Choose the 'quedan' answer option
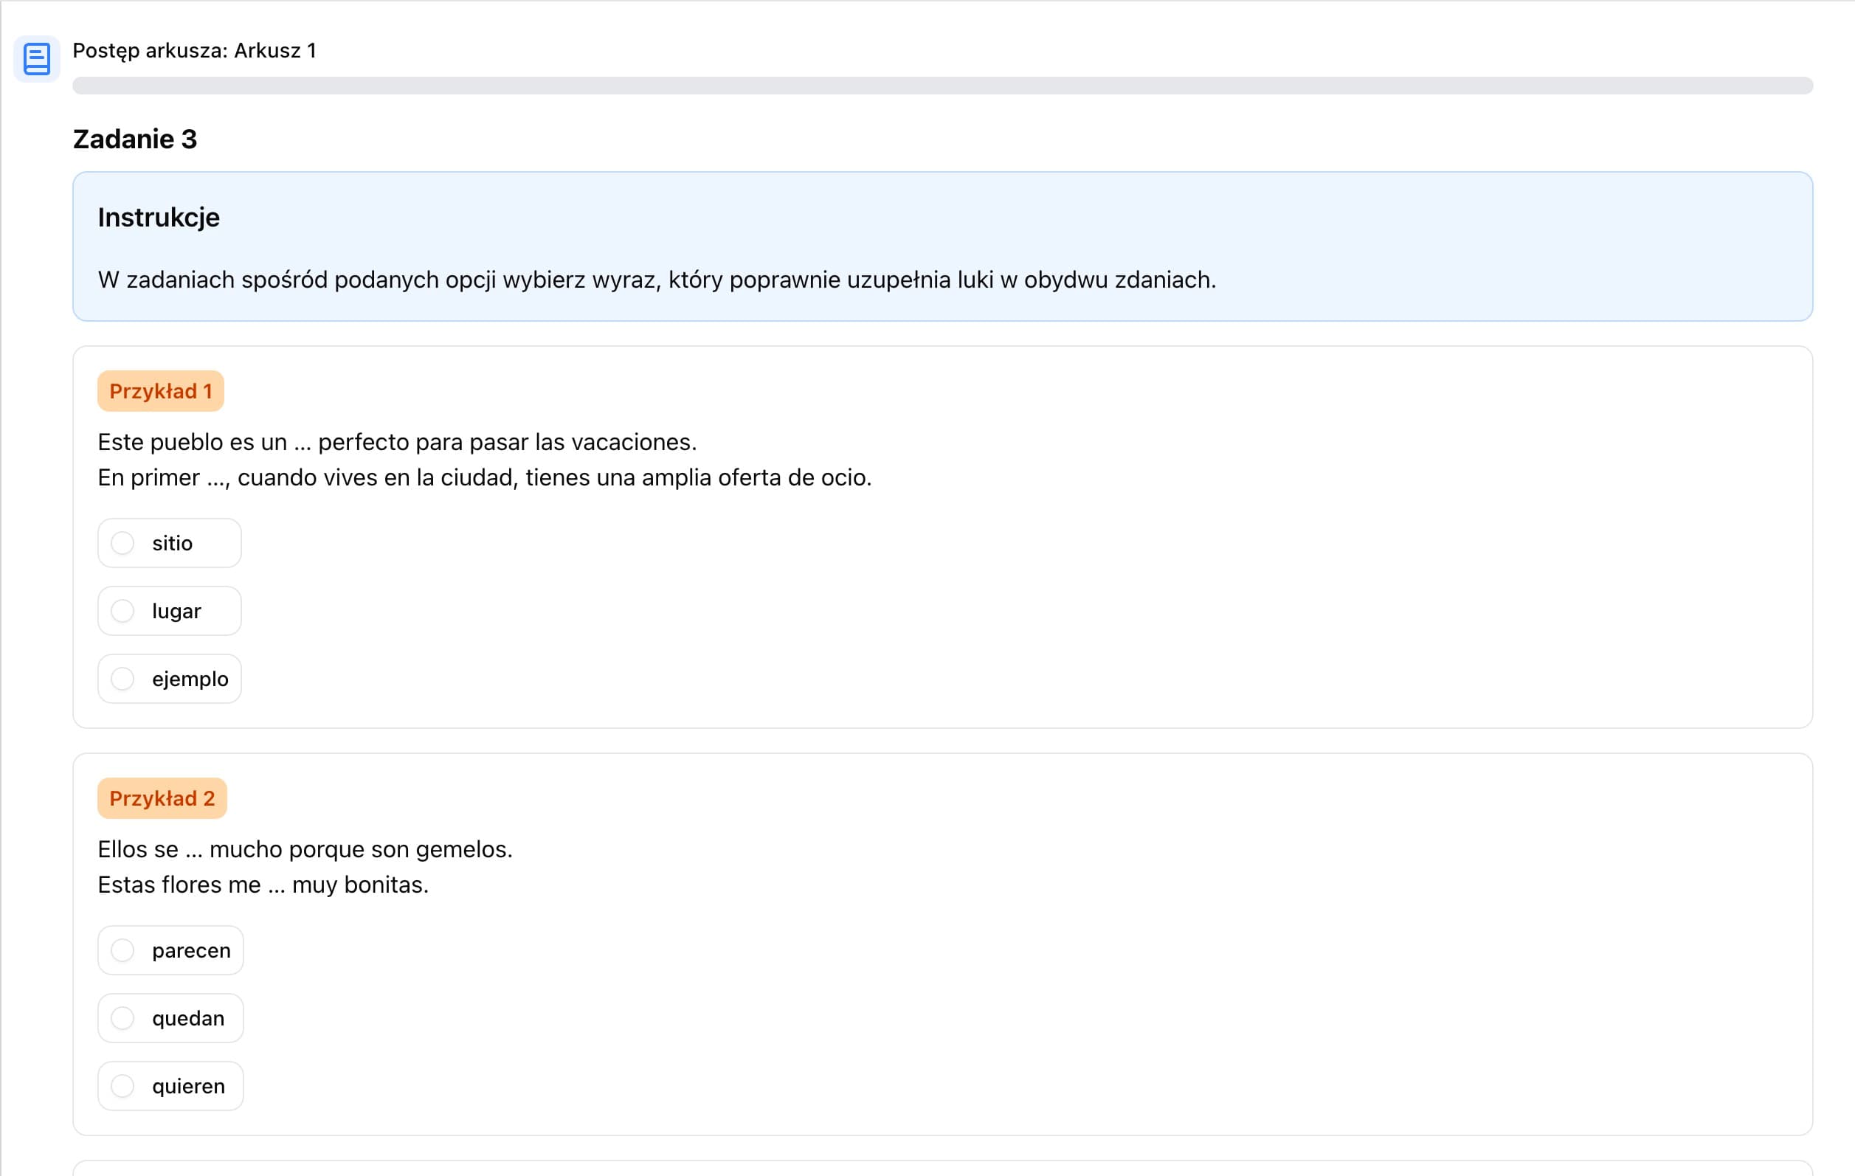The image size is (1855, 1176). pyautogui.click(x=171, y=1018)
